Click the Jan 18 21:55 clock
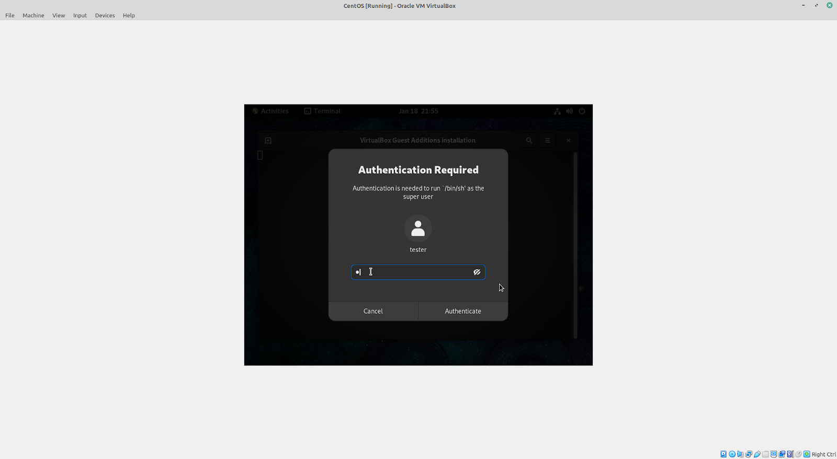Image resolution: width=837 pixels, height=459 pixels. [418, 111]
